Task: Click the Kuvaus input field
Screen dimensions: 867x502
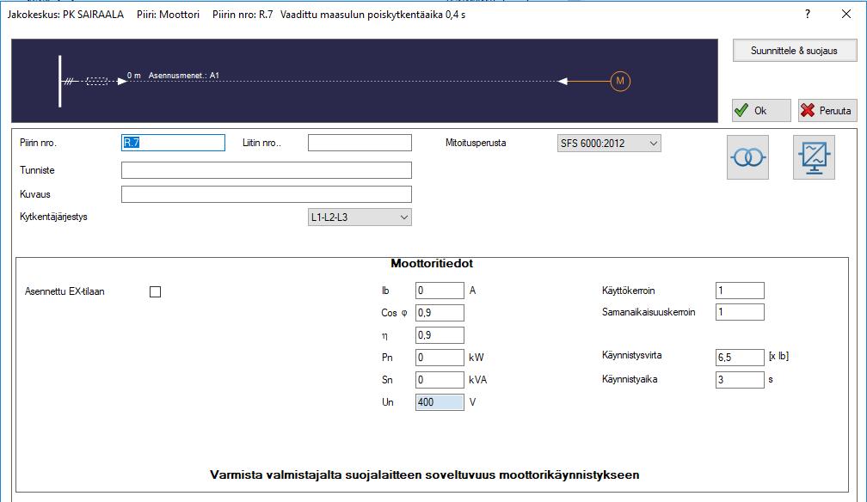Action: [267, 194]
